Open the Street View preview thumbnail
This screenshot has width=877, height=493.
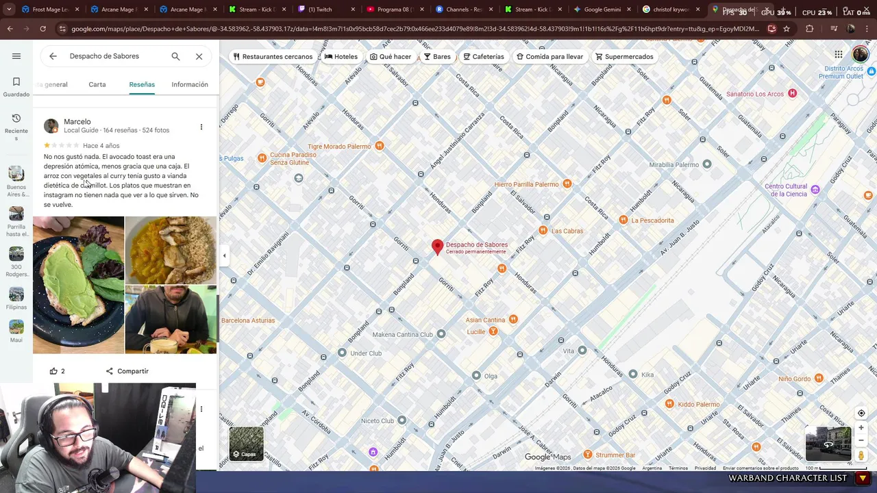(x=828, y=444)
